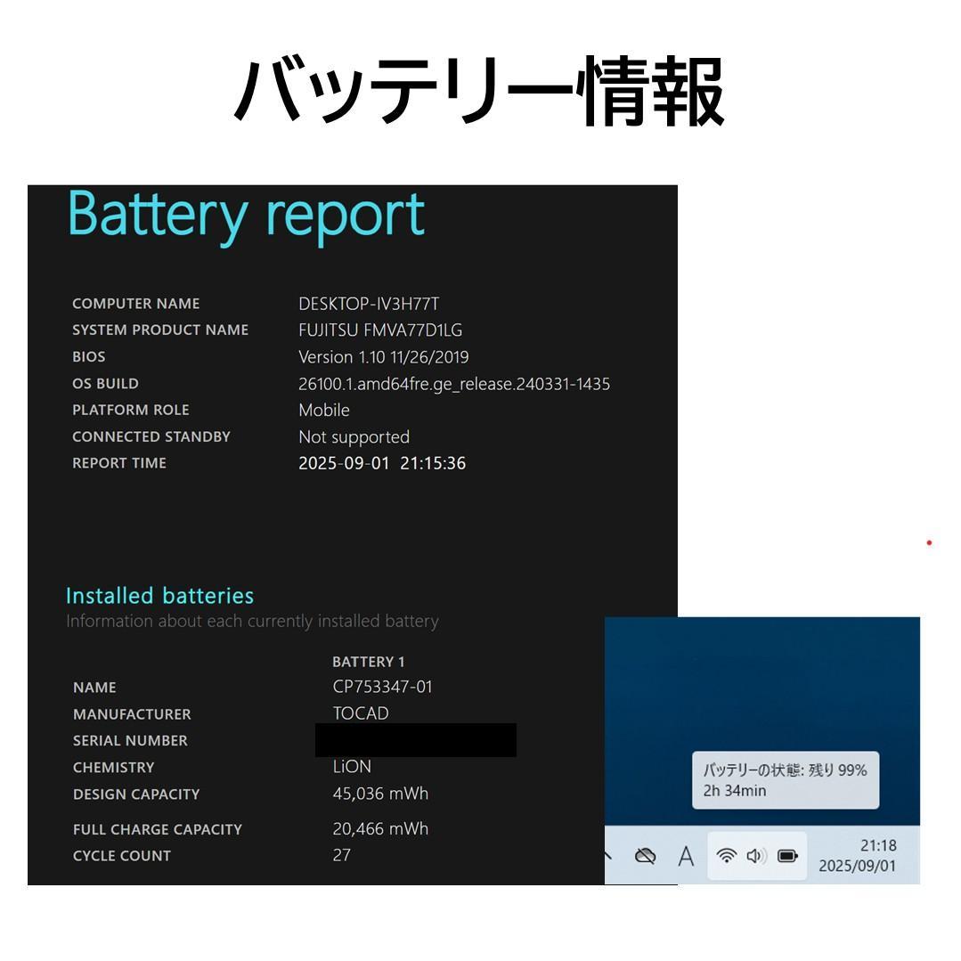Click the 'Installed batteries' section heading
961x961 pixels.
coord(159,595)
